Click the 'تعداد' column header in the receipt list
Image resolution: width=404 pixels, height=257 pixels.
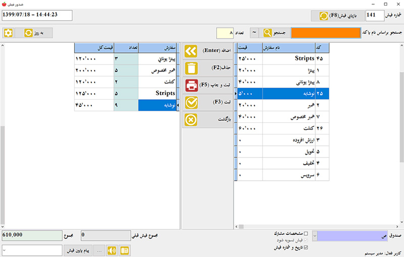pyautogui.click(x=126, y=48)
